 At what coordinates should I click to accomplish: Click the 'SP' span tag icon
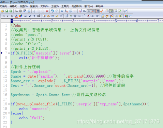pos(97,16)
